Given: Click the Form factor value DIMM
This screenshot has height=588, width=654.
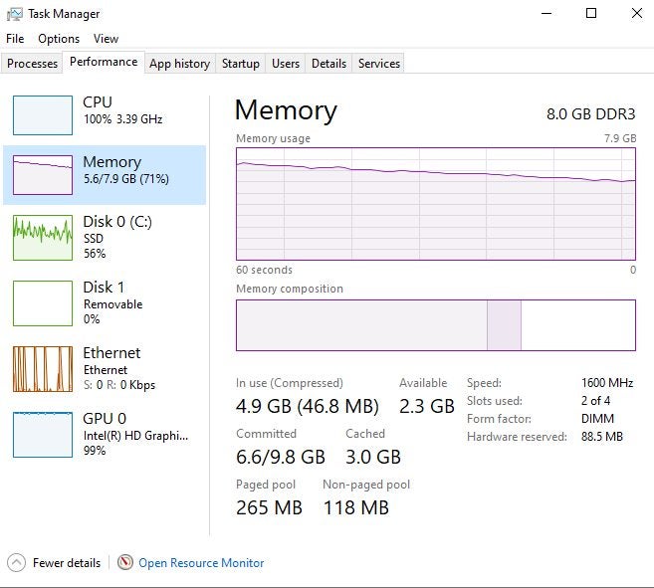Looking at the screenshot, I should point(597,419).
